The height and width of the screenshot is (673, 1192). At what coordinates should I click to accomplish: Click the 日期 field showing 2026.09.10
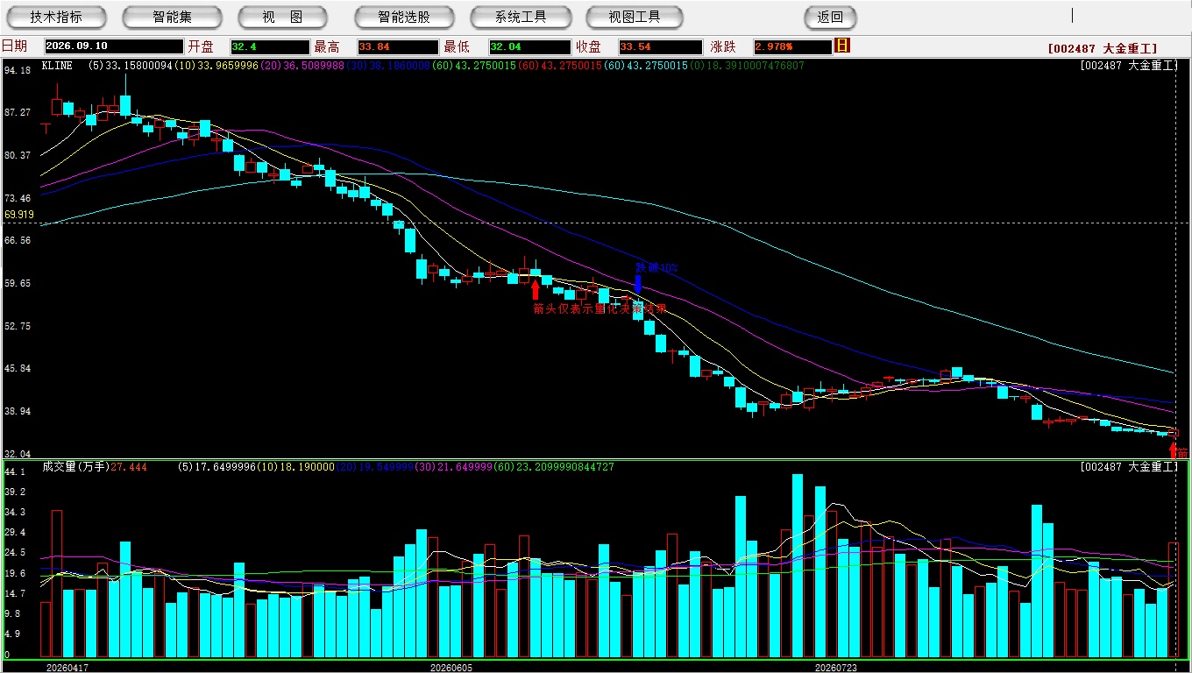click(x=113, y=46)
